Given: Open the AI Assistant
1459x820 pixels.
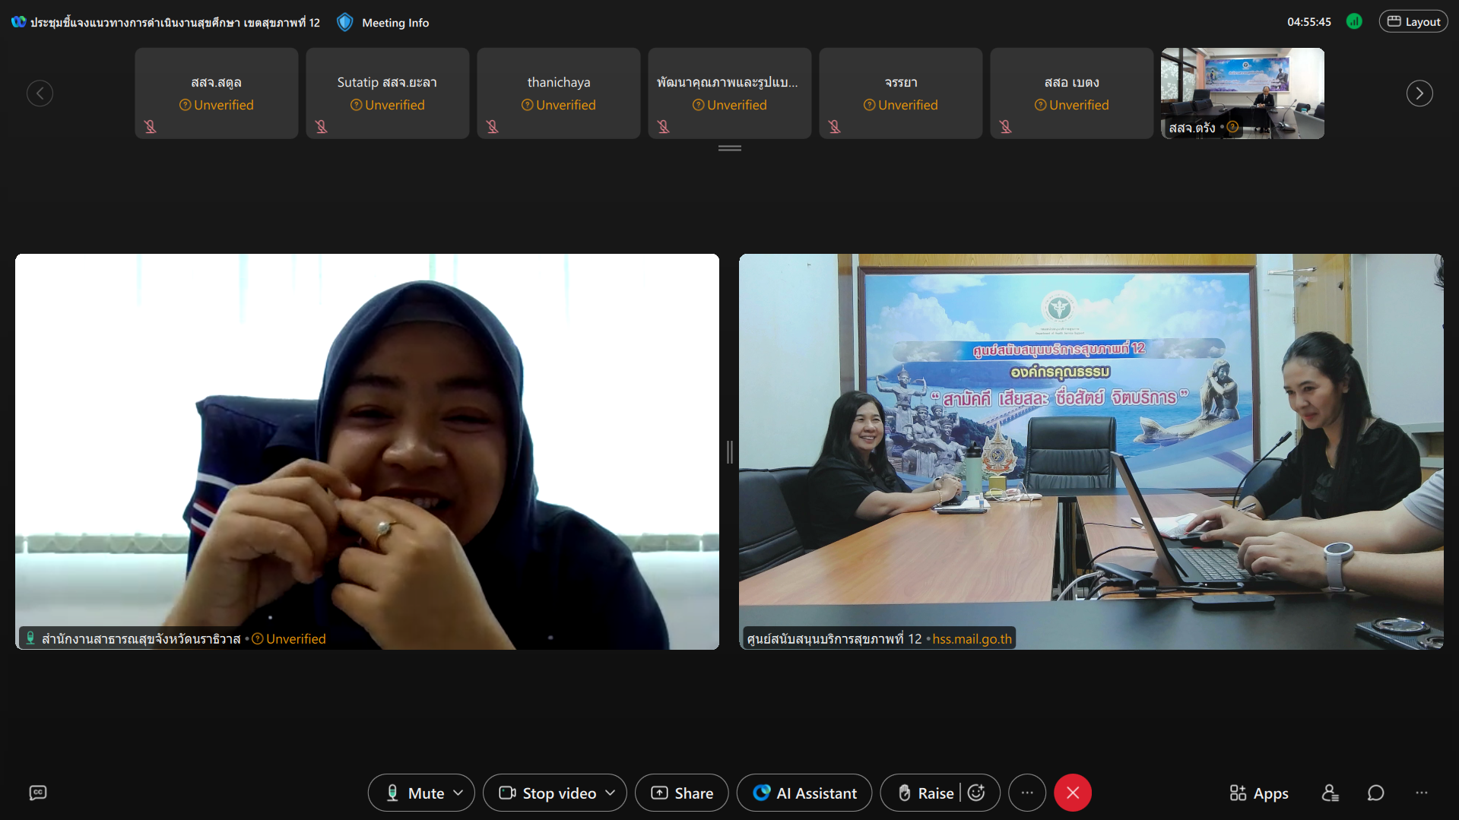Looking at the screenshot, I should tap(804, 793).
